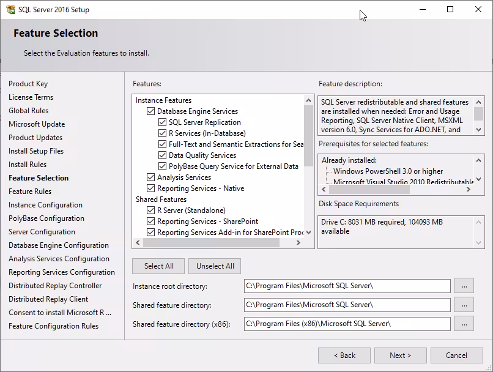Toggle Full-Text and Semantic Extractions checkbox
Screen dimensions: 493x372
(x=162, y=144)
